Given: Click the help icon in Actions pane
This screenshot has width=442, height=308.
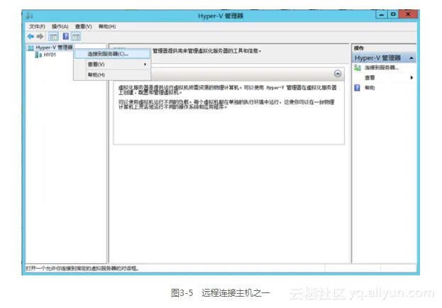Looking at the screenshot, I should [x=357, y=88].
